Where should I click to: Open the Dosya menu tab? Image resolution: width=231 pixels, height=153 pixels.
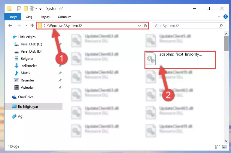tap(13, 17)
